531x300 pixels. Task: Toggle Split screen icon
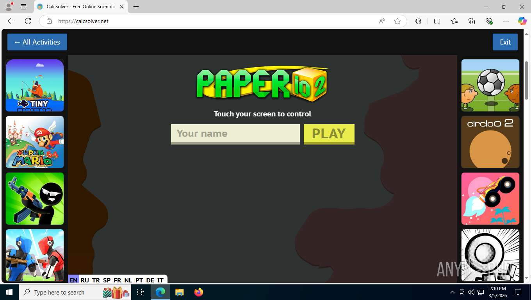coord(437,21)
